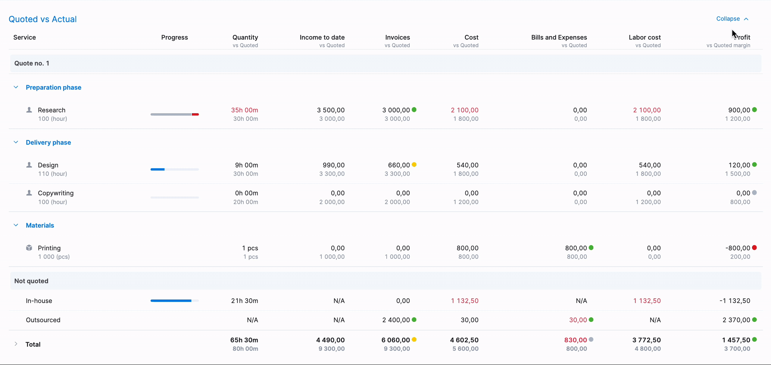
Task: Open the Delivery phase link
Action: 48,142
